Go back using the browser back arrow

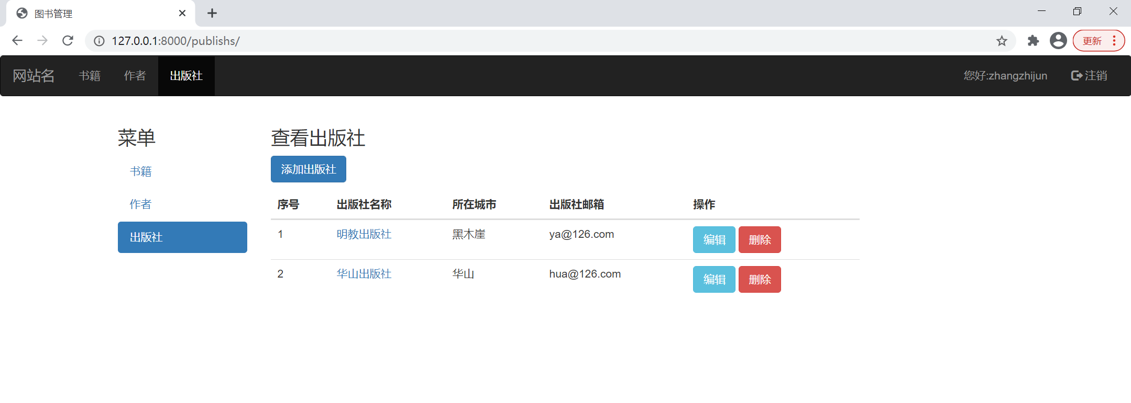click(x=17, y=41)
